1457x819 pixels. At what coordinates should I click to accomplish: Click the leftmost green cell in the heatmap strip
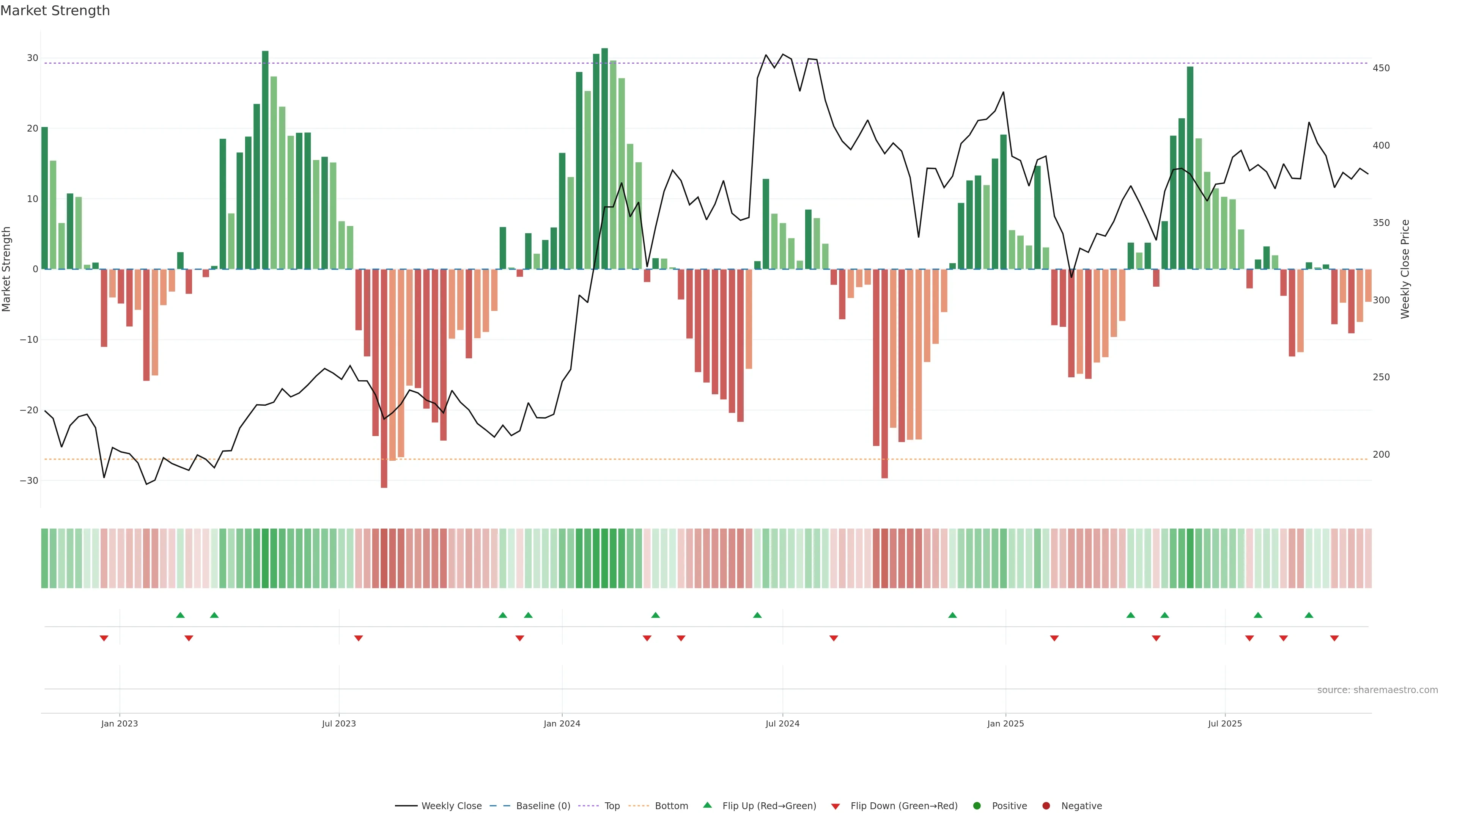(x=45, y=559)
